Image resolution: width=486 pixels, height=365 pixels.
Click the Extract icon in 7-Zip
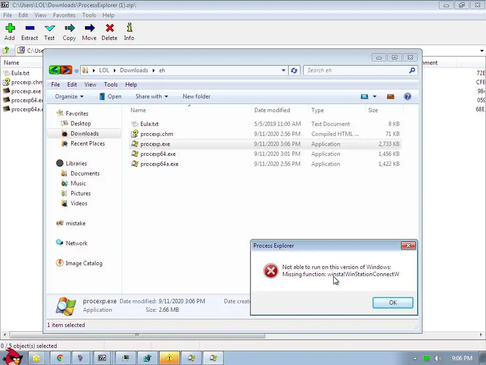(30, 28)
